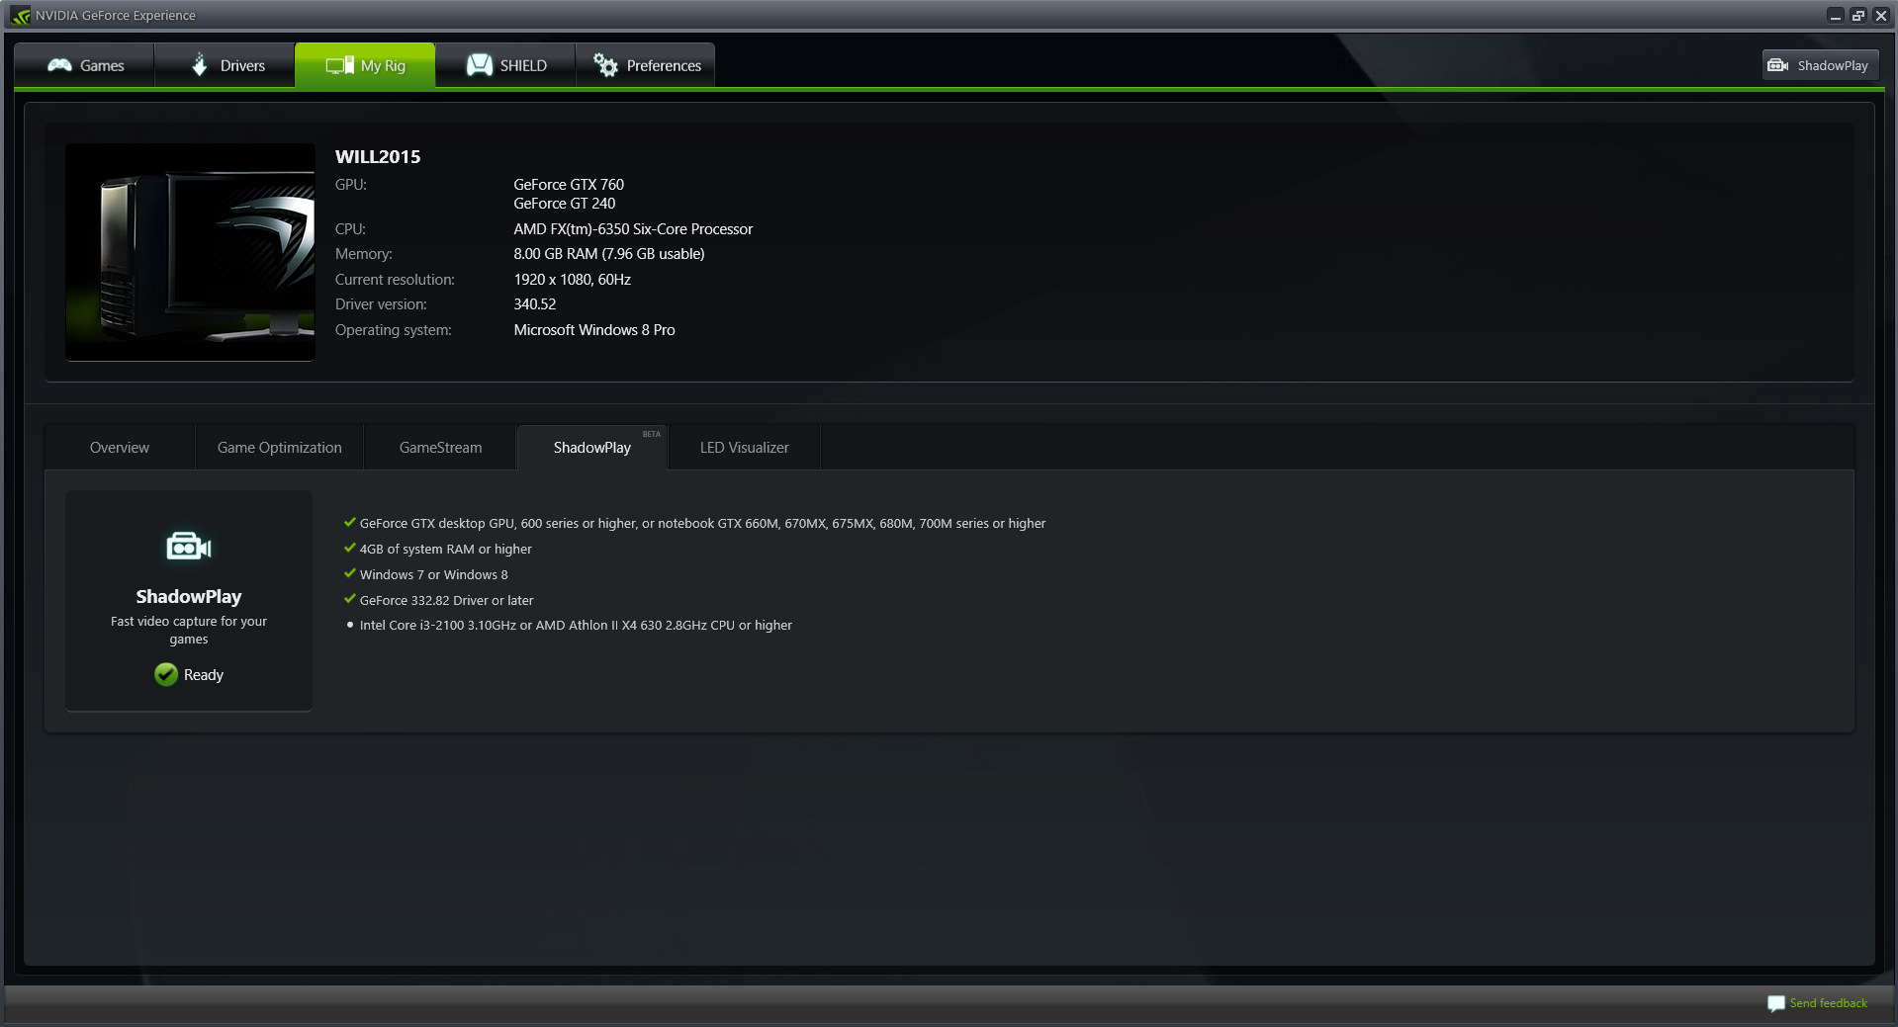
Task: Click the Send feedback speech bubble icon
Action: tap(1776, 1003)
